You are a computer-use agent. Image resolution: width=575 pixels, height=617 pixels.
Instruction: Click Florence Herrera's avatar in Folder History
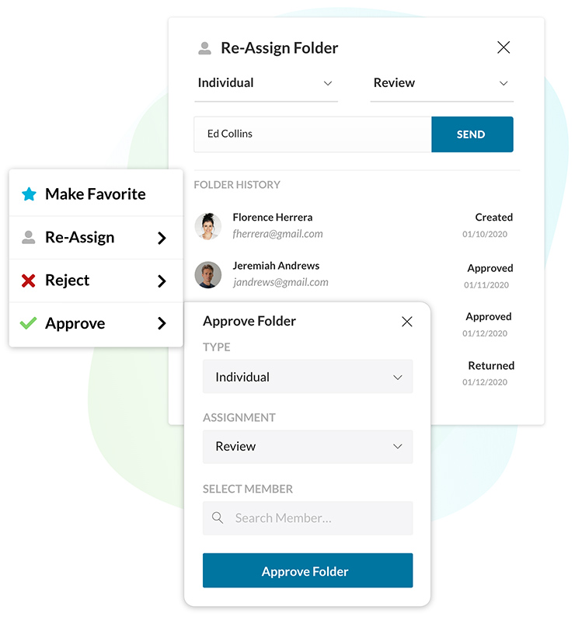point(208,225)
